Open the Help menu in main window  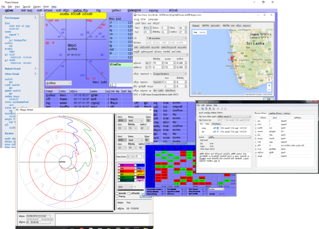click(54, 7)
